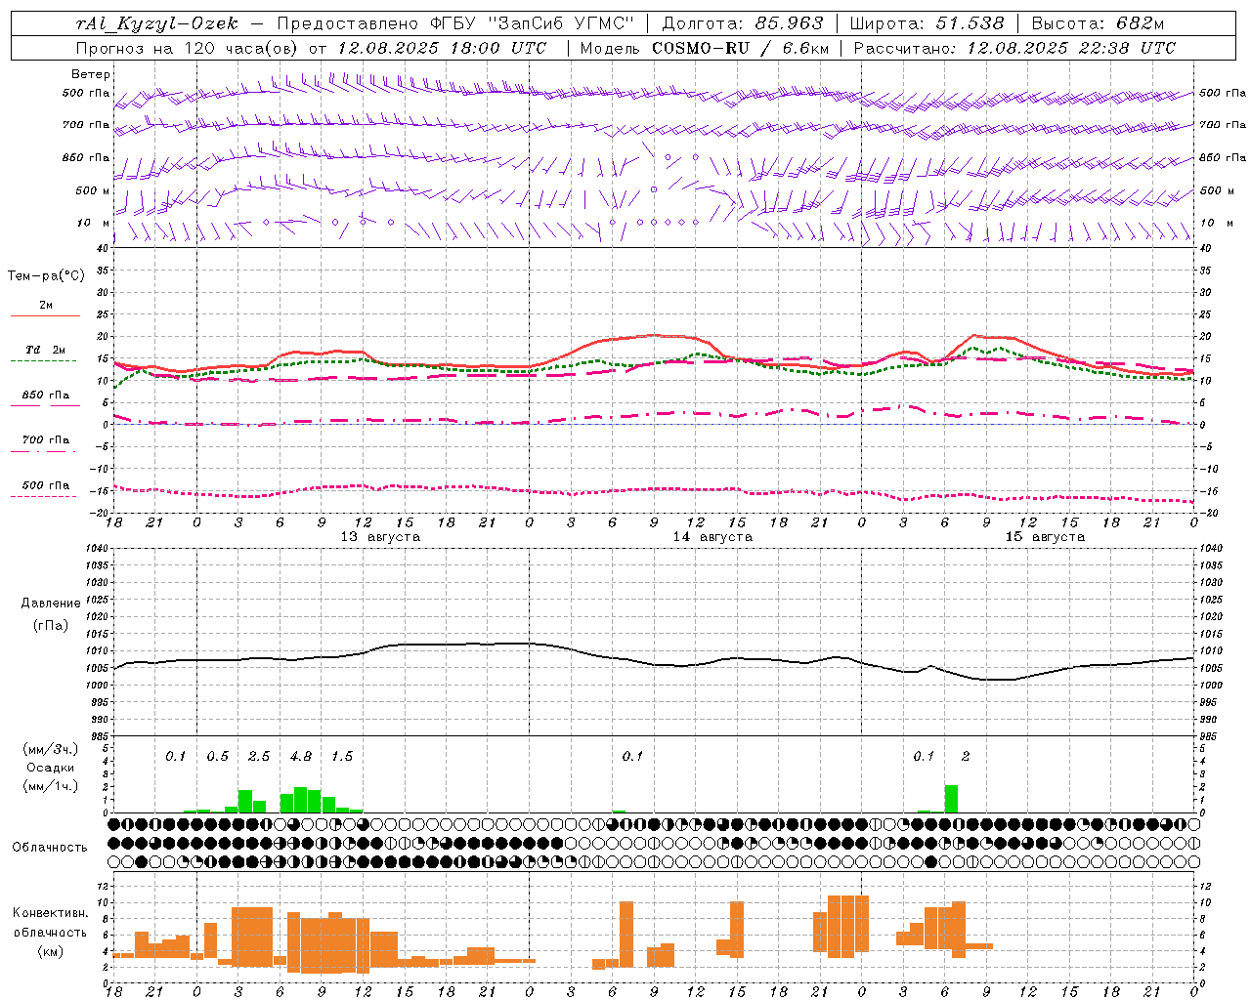Screen dimensions: 1251x1000
Task: Click the 4.8 precipitation total value
Action: pyautogui.click(x=301, y=757)
